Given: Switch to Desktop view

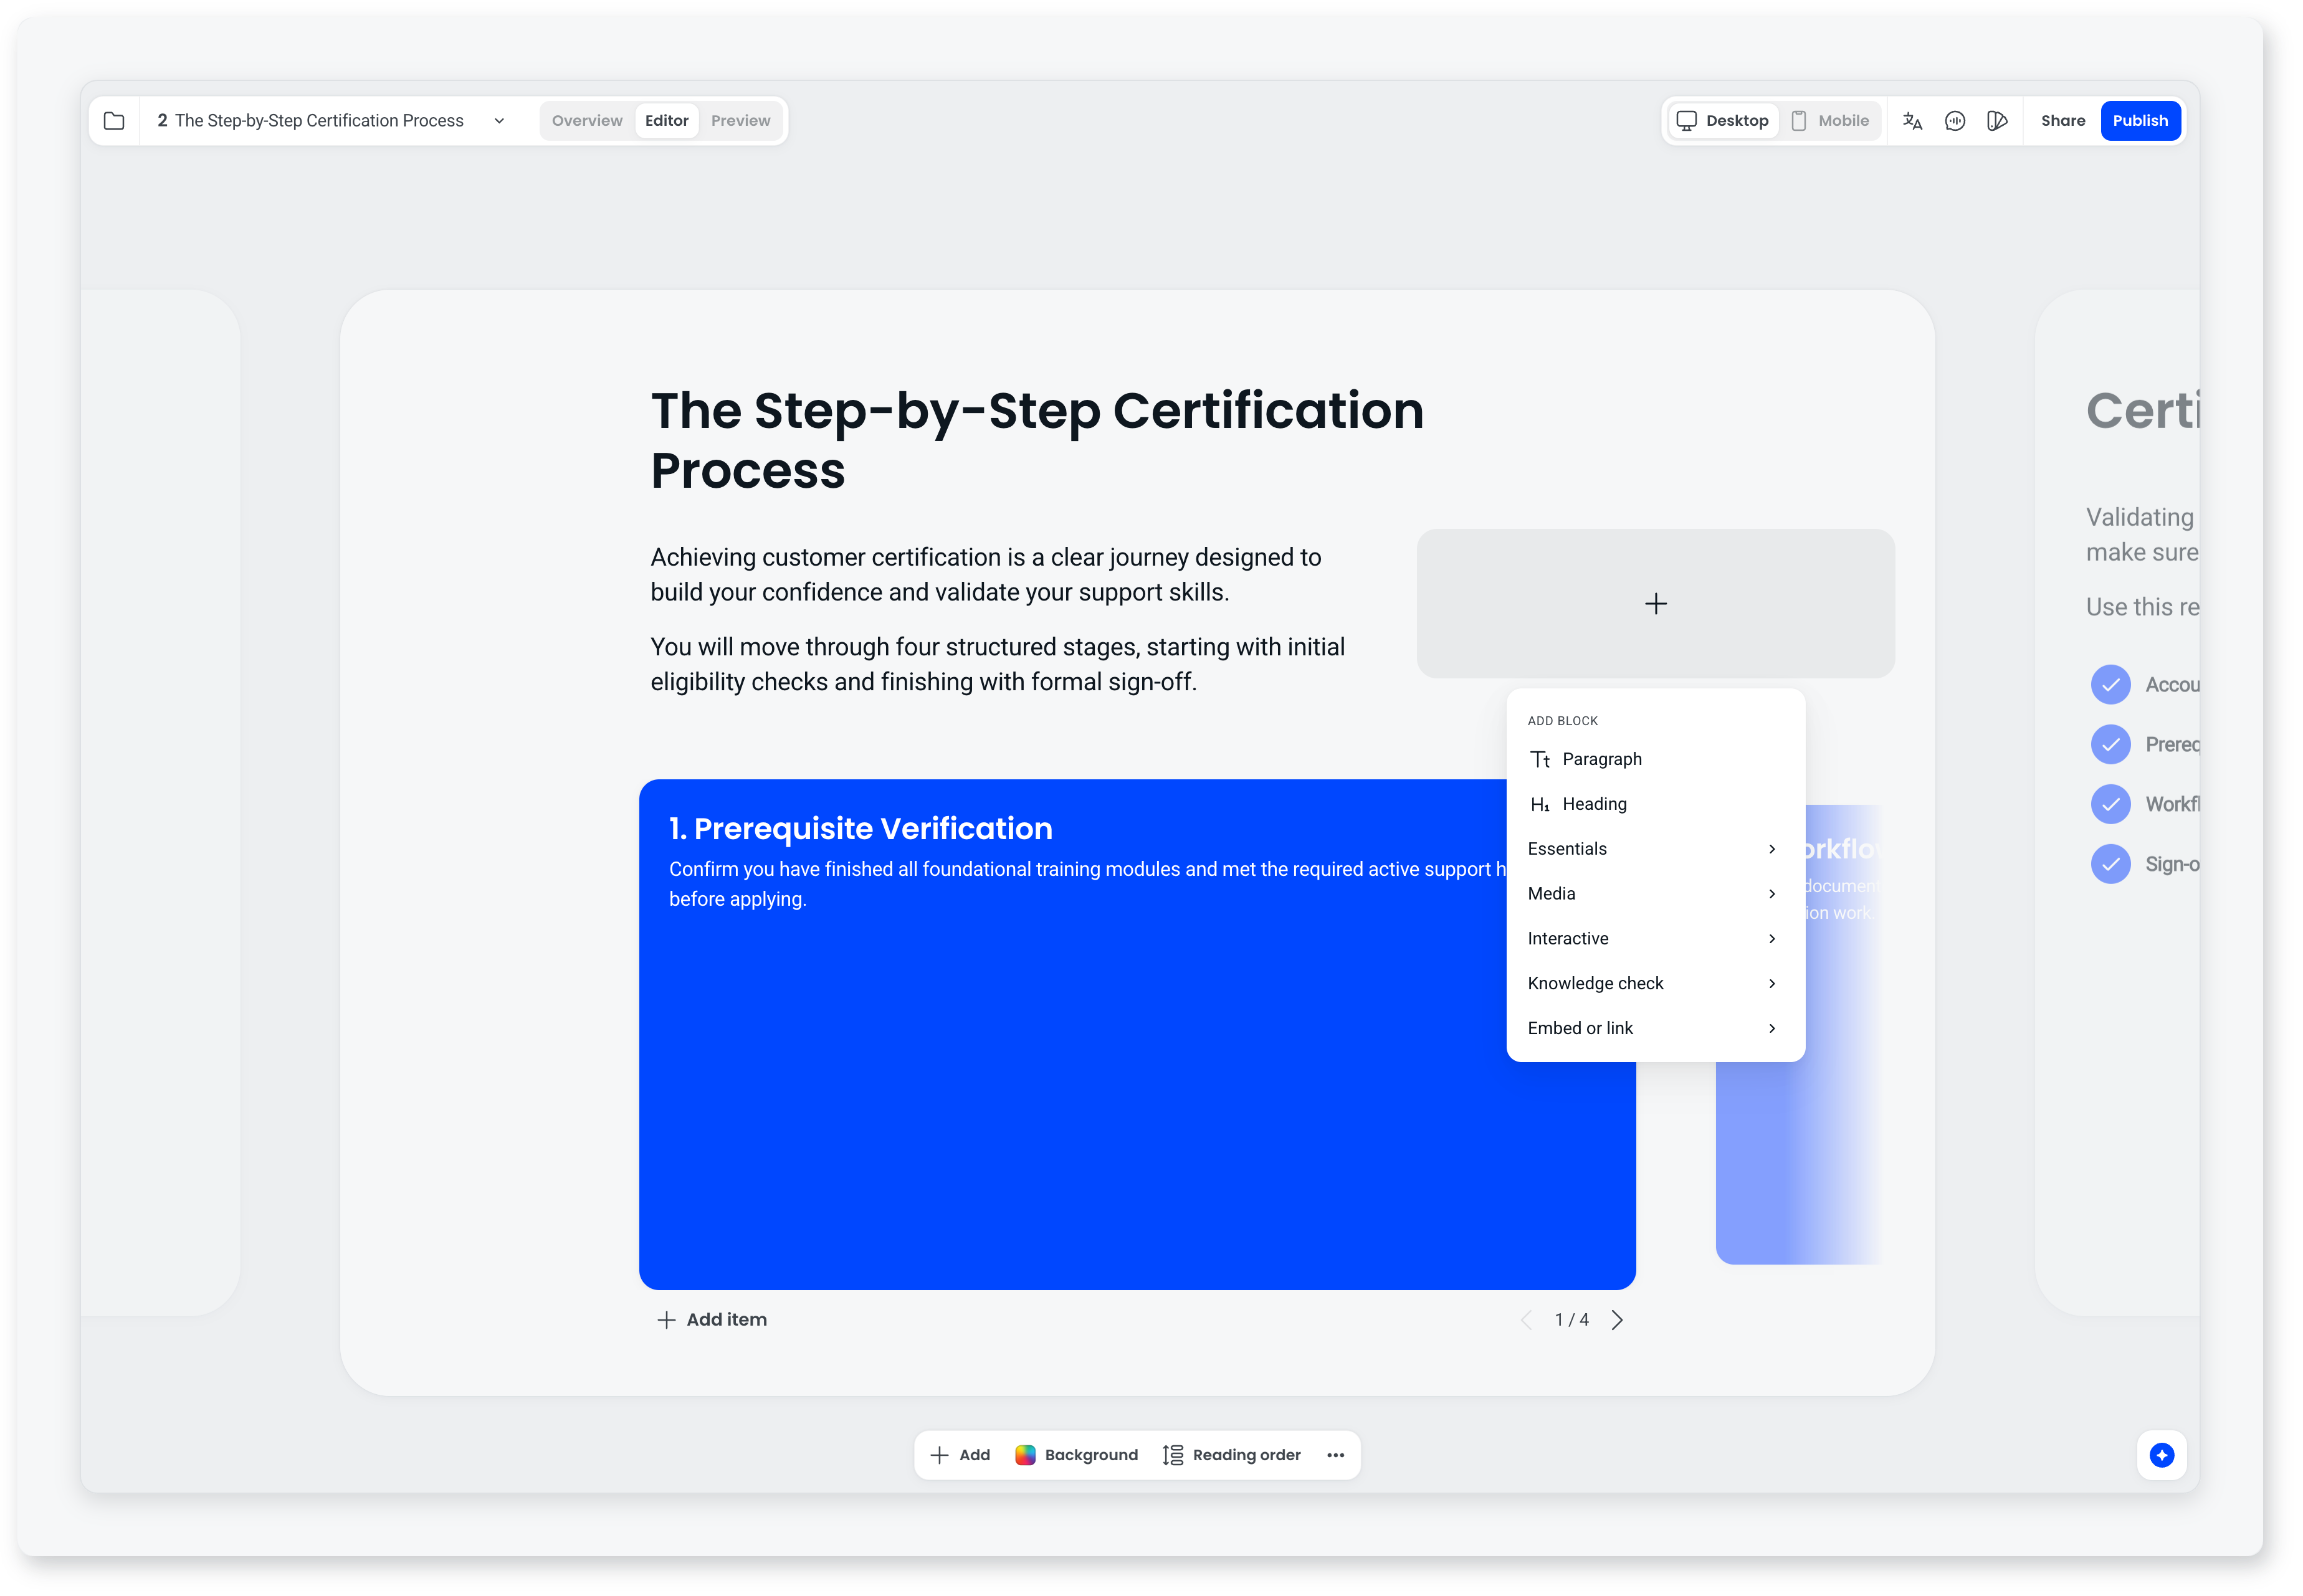Looking at the screenshot, I should tap(1722, 121).
